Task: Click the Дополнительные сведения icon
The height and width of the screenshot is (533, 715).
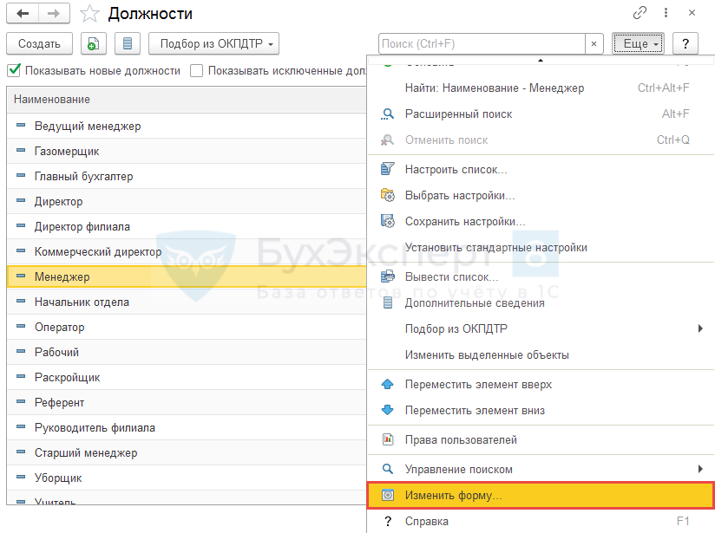Action: 387,302
